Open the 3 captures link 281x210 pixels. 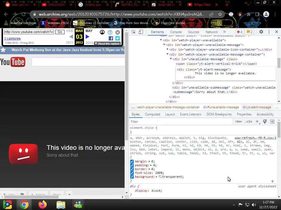(12, 38)
